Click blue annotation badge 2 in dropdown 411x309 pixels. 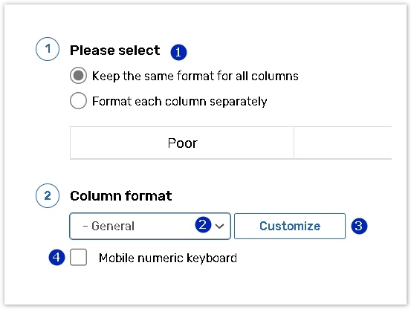coord(203,224)
